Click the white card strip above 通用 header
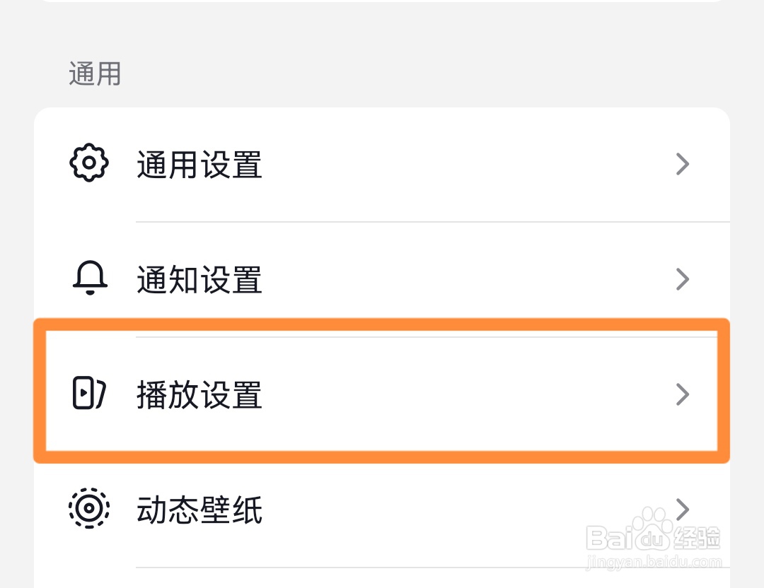 pos(382,1)
